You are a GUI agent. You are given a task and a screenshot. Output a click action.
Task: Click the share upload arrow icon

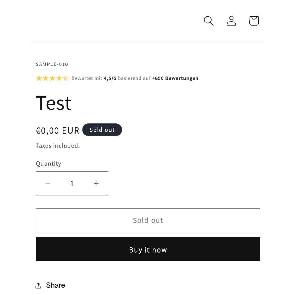coord(38,285)
